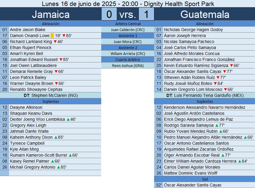
Task: Click green arrow beside Kaheem Anthony Dixon
Action: (x=56, y=137)
